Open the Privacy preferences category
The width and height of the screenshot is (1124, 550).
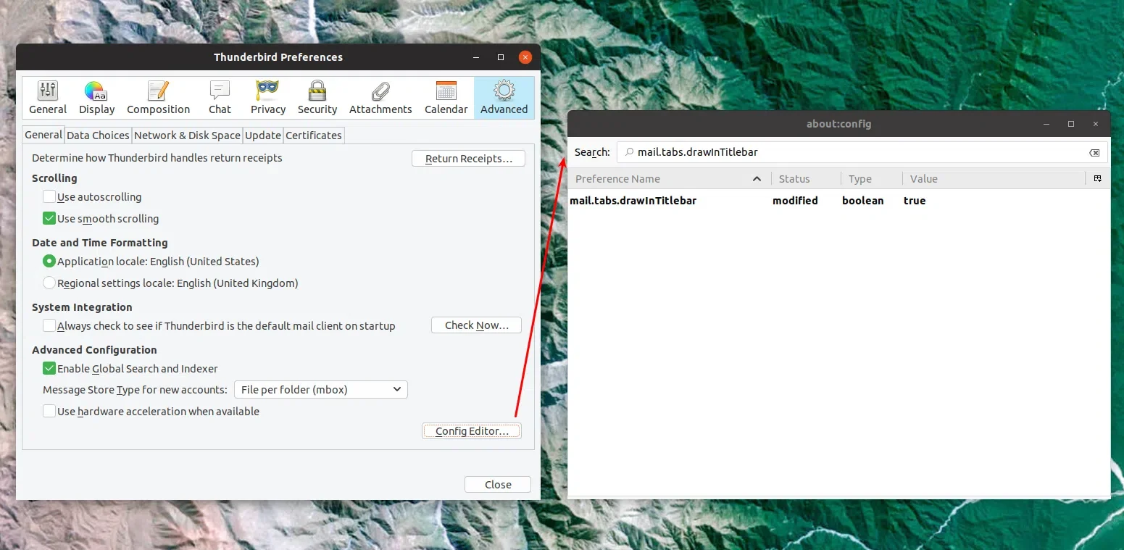[268, 98]
